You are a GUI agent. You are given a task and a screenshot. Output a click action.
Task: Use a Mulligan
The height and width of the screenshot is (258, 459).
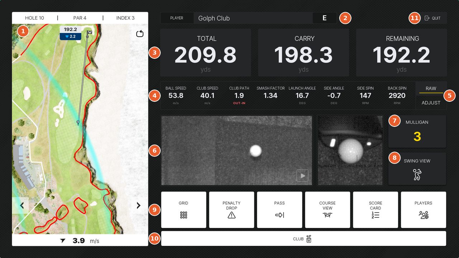coord(417,132)
